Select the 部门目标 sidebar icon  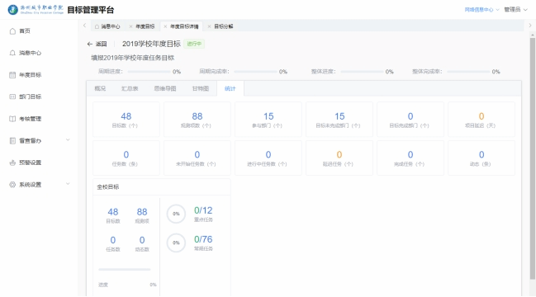(12, 97)
